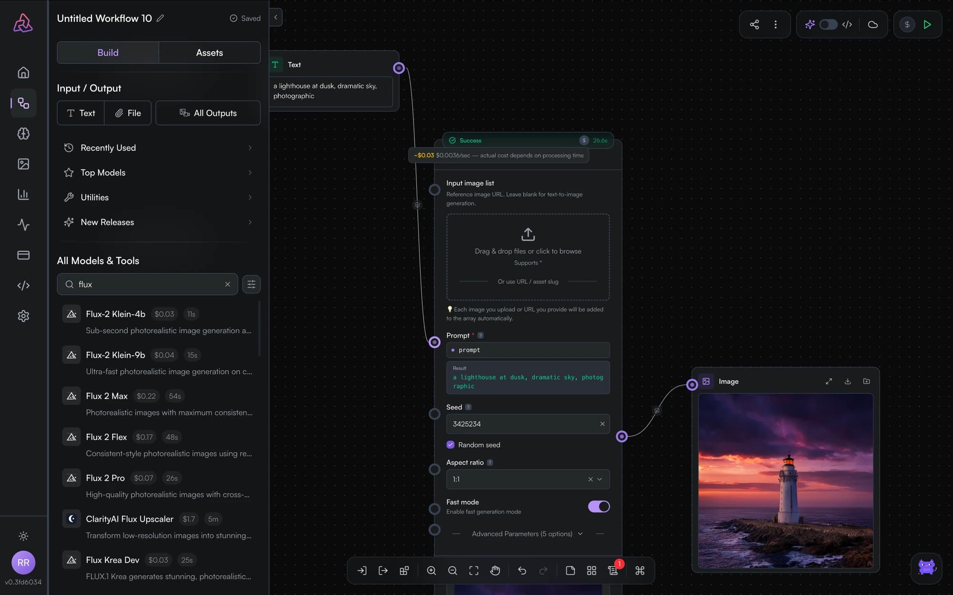
Task: Click the export arrow icon in bottom toolbar
Action: coord(383,570)
